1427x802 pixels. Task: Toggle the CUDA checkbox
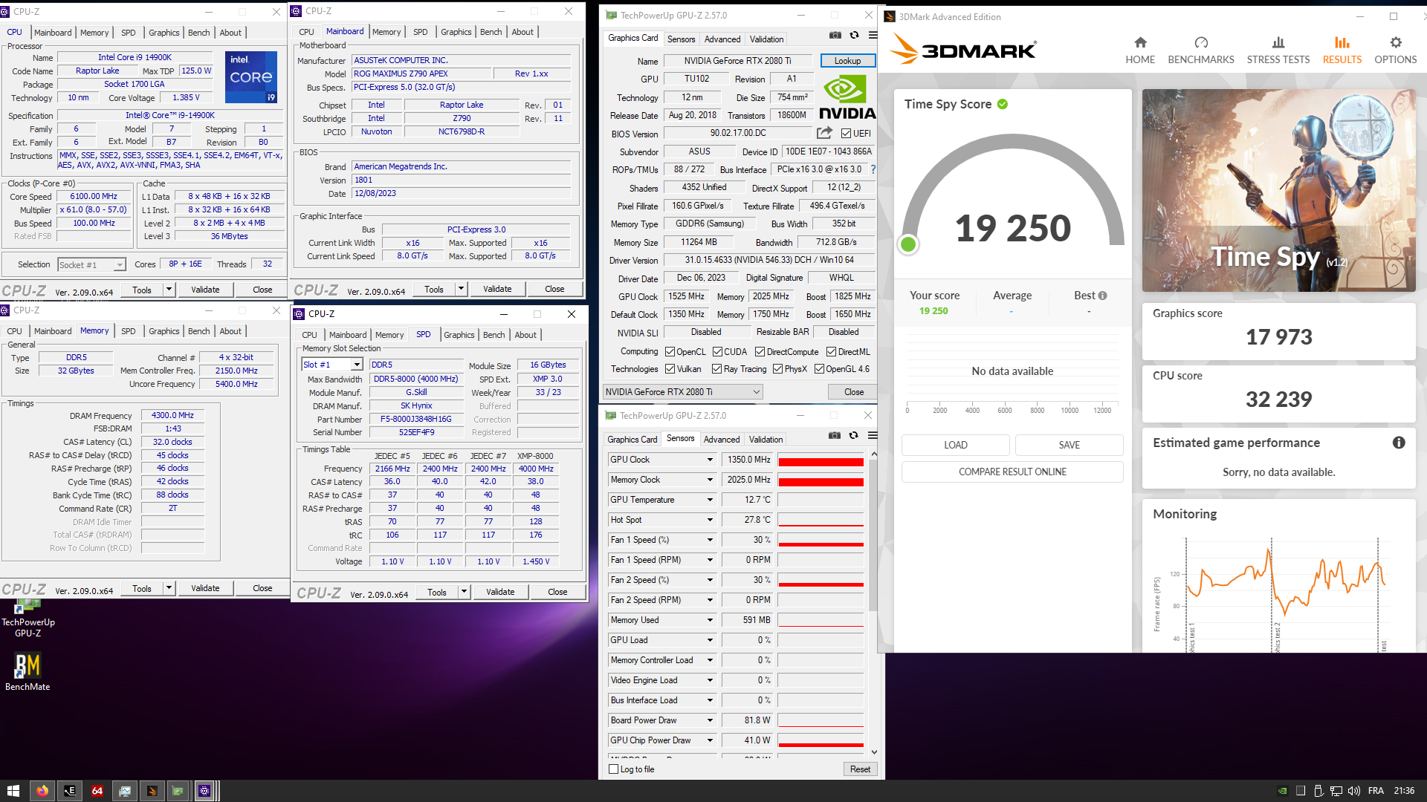click(718, 352)
